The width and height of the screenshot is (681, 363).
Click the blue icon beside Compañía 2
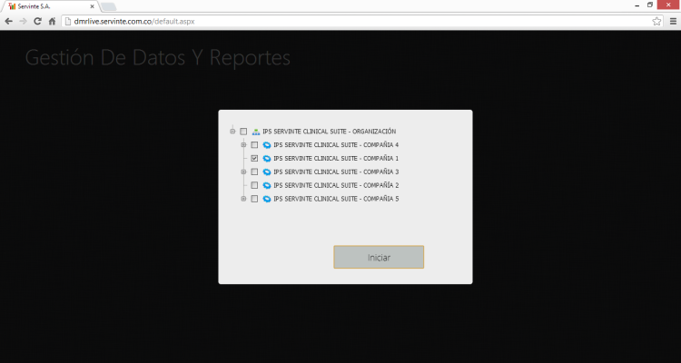(x=267, y=185)
